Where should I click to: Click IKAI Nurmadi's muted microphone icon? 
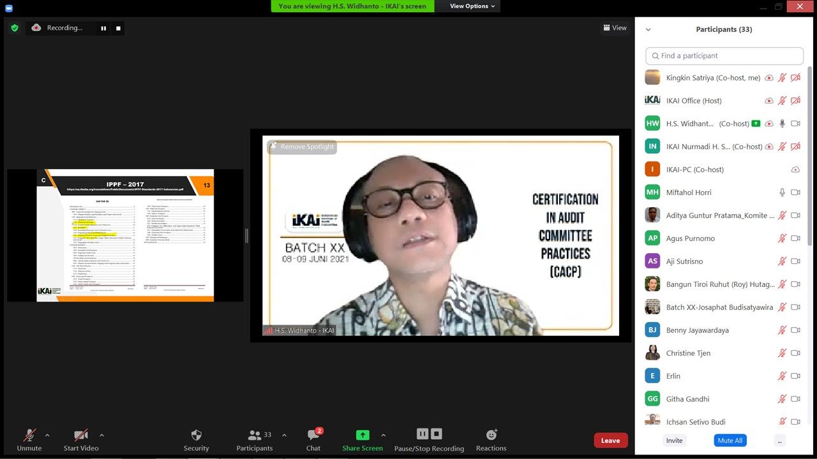pyautogui.click(x=783, y=147)
